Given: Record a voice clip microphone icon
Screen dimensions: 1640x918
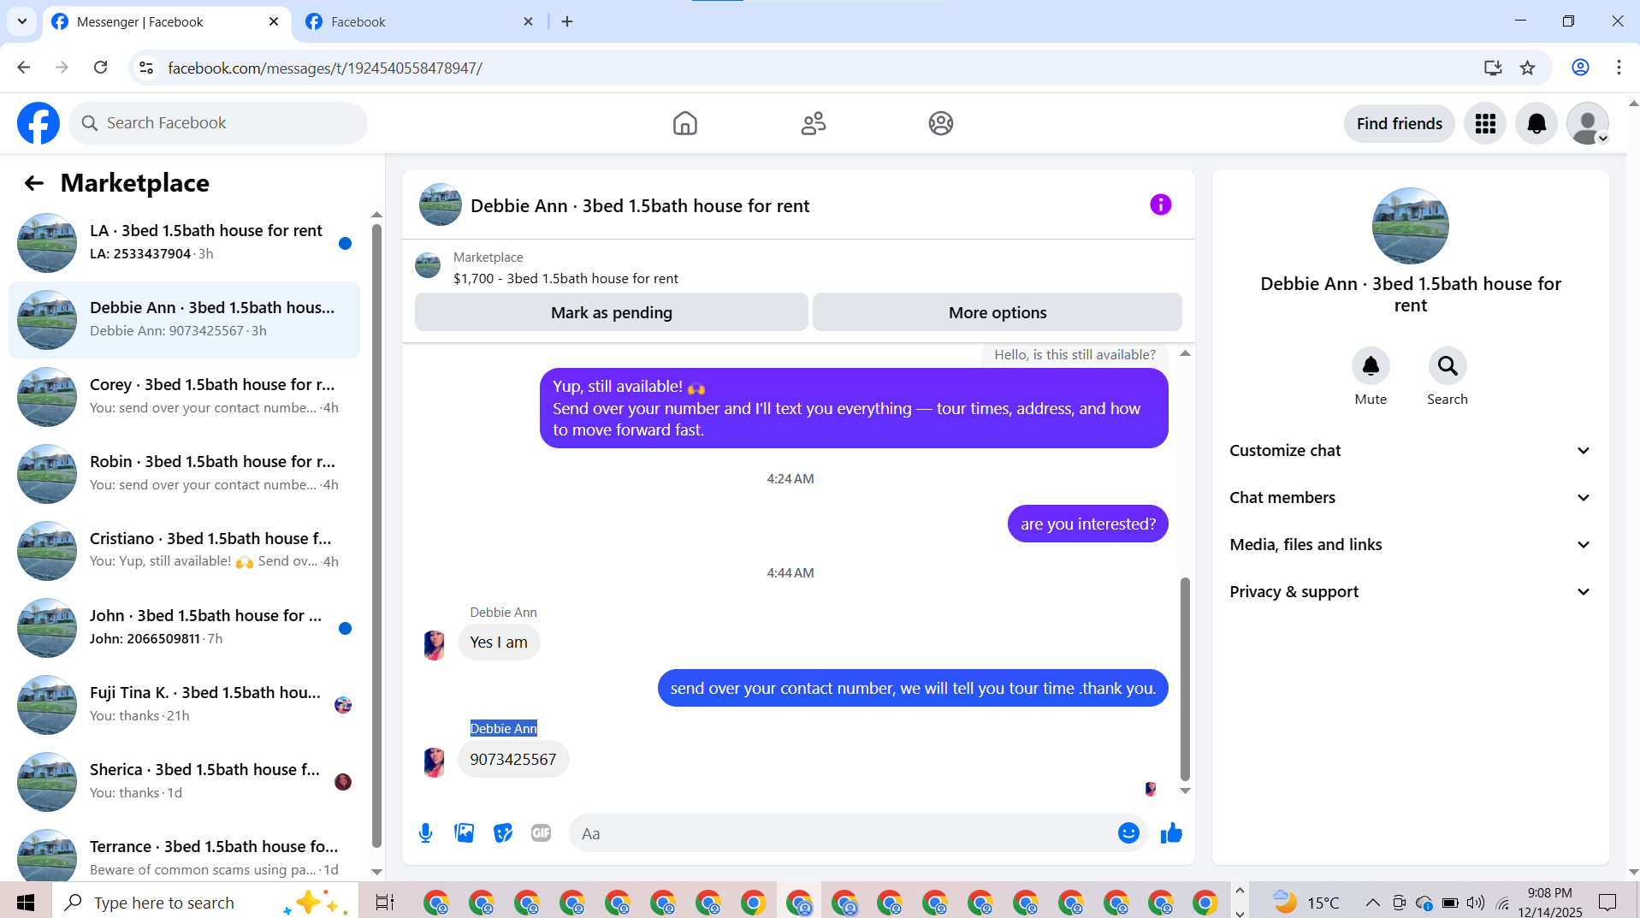Looking at the screenshot, I should click(x=425, y=832).
